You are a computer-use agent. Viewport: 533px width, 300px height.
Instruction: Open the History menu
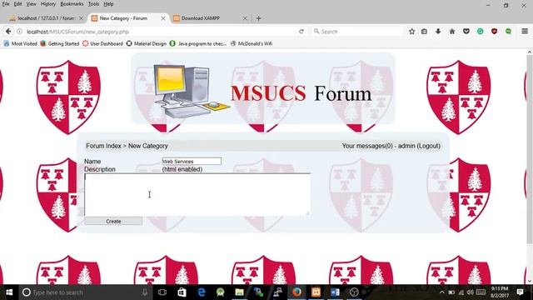[48, 4]
